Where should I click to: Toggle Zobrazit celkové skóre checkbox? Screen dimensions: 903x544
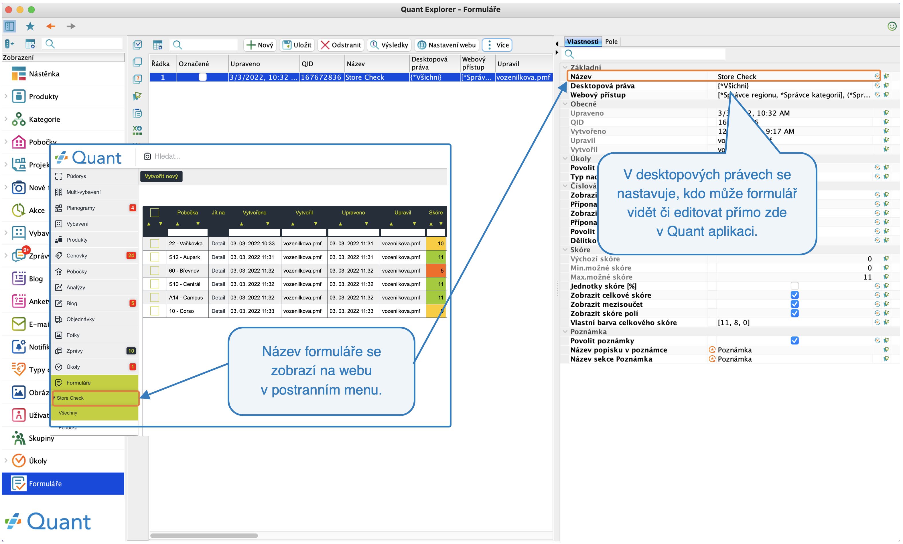point(794,295)
